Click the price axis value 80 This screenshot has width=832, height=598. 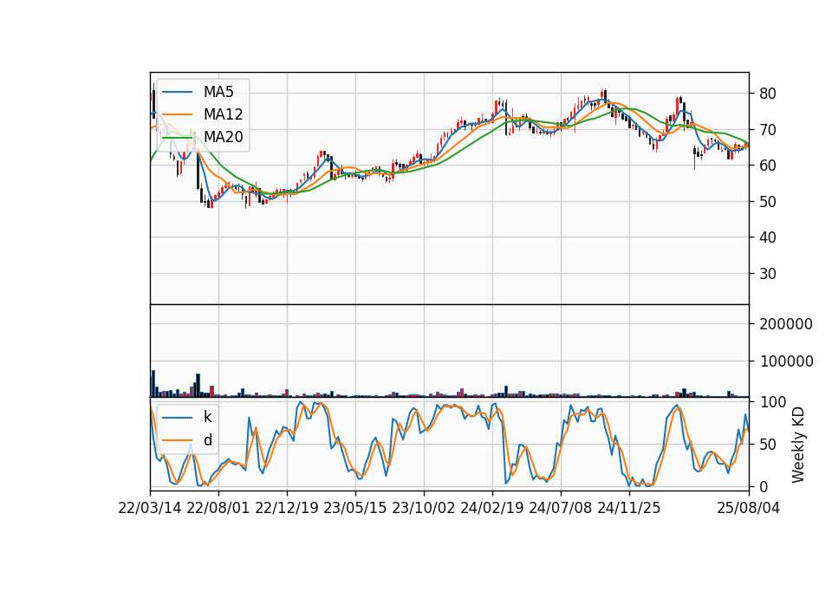point(767,94)
